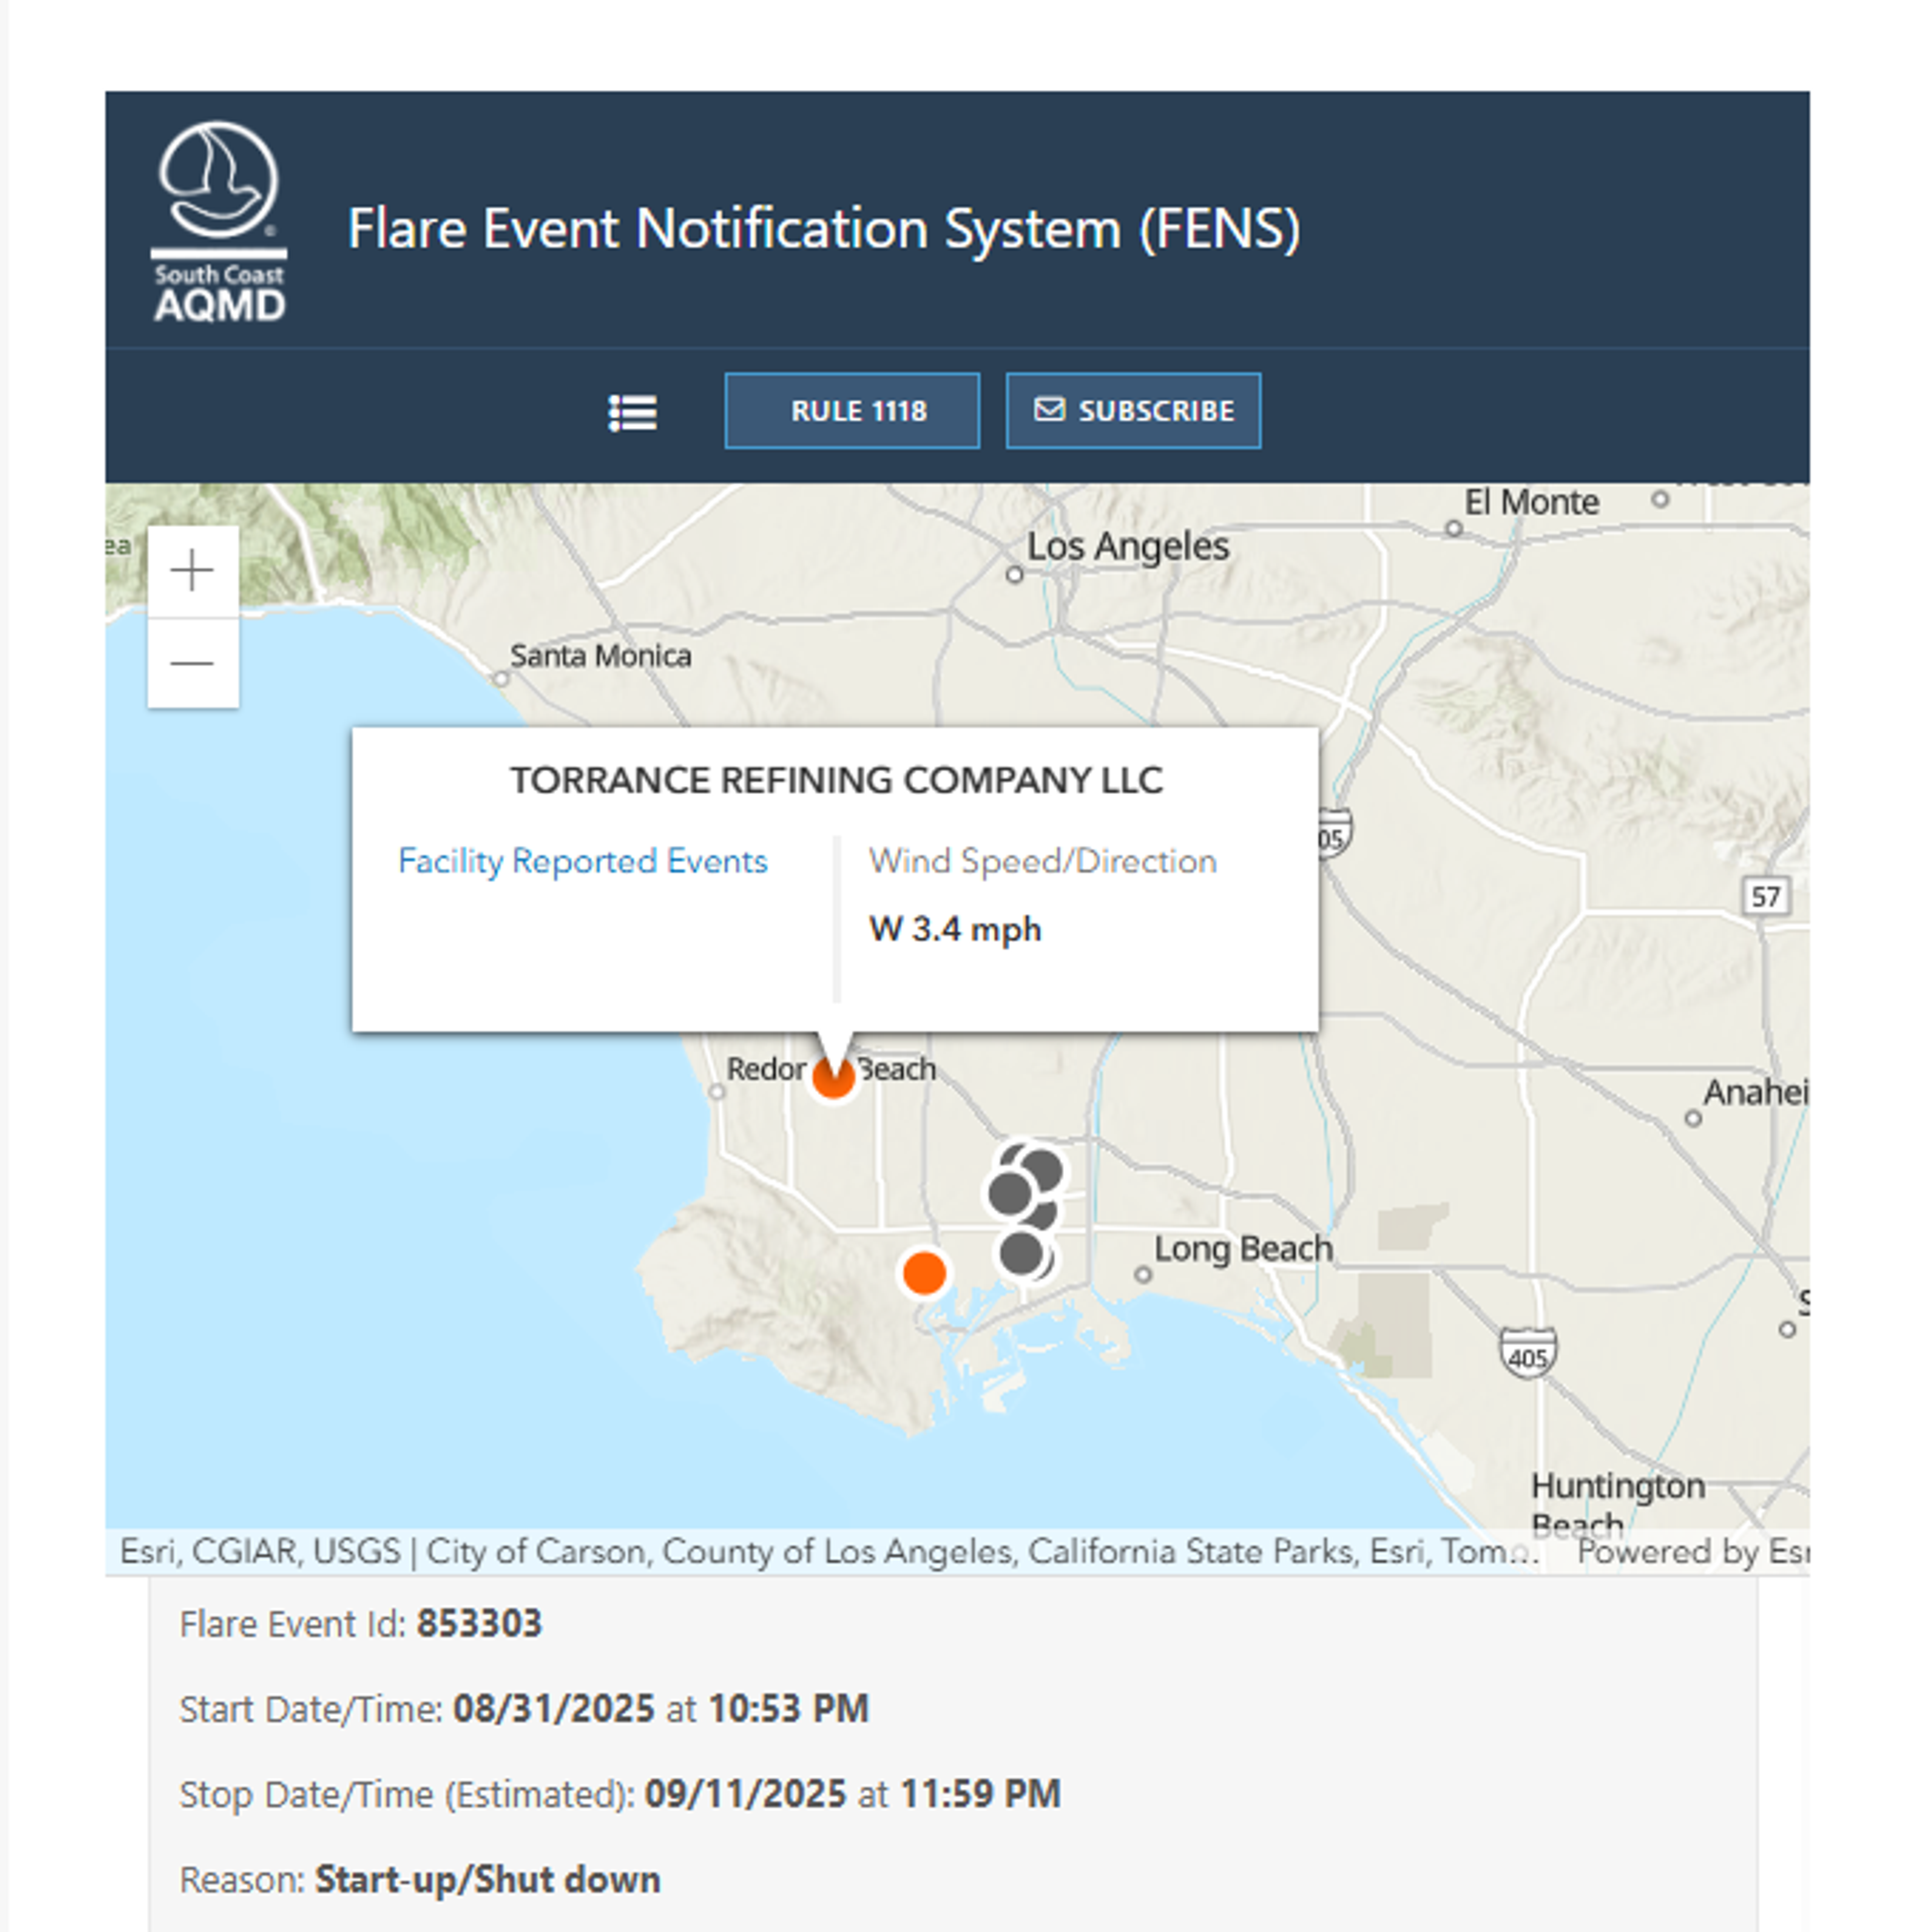Zoom out the map with minus
This screenshot has width=1929, height=1932.
(192, 663)
